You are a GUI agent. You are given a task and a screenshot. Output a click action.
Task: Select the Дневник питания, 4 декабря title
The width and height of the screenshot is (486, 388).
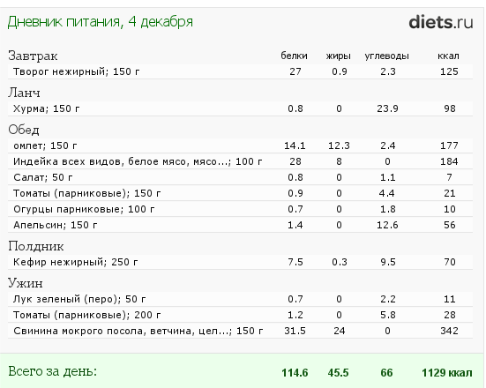100,22
